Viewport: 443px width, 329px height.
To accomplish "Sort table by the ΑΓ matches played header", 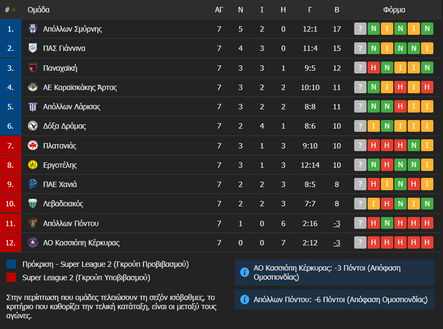I will 219,10.
